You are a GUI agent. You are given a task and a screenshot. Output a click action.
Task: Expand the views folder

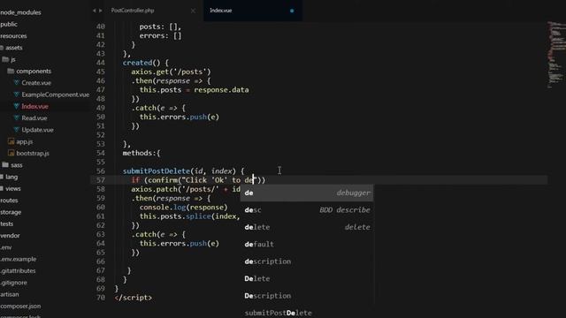click(x=12, y=188)
